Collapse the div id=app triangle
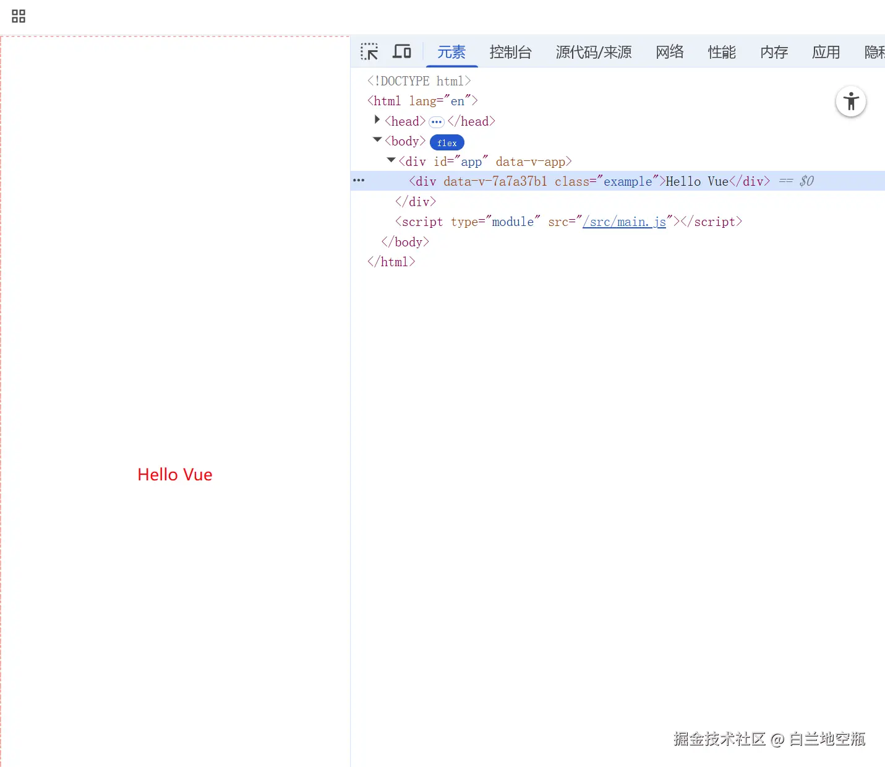The width and height of the screenshot is (885, 767). coord(391,160)
